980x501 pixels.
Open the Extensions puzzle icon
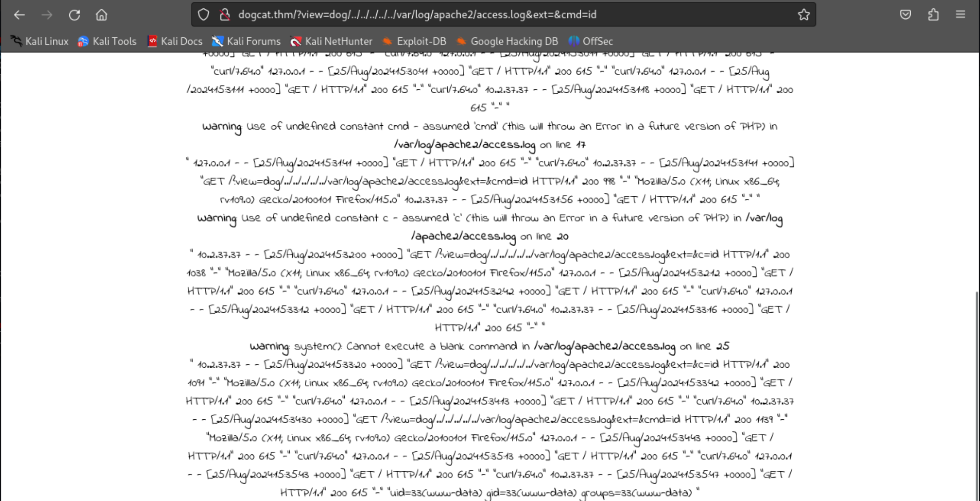(x=933, y=15)
